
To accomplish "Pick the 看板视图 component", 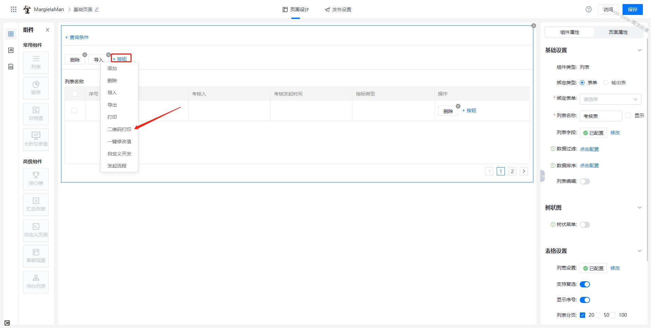I will (x=36, y=256).
